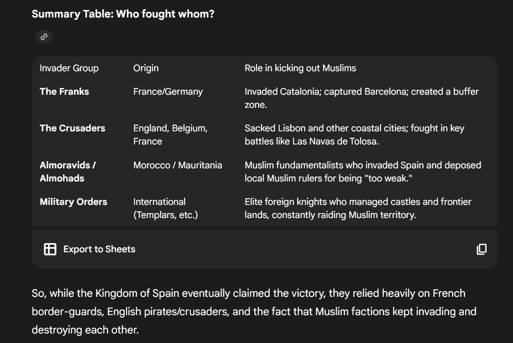Screen dimensions: 513x343
Task: Click the International (Templars, etc.) cell
Action: coord(165,209)
